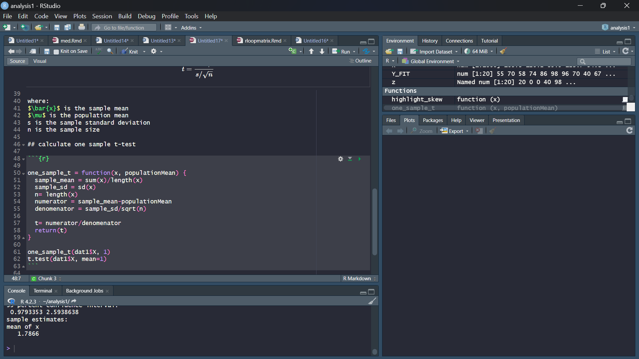View highlight_skew function source
The width and height of the screenshot is (639, 359).
625,99
